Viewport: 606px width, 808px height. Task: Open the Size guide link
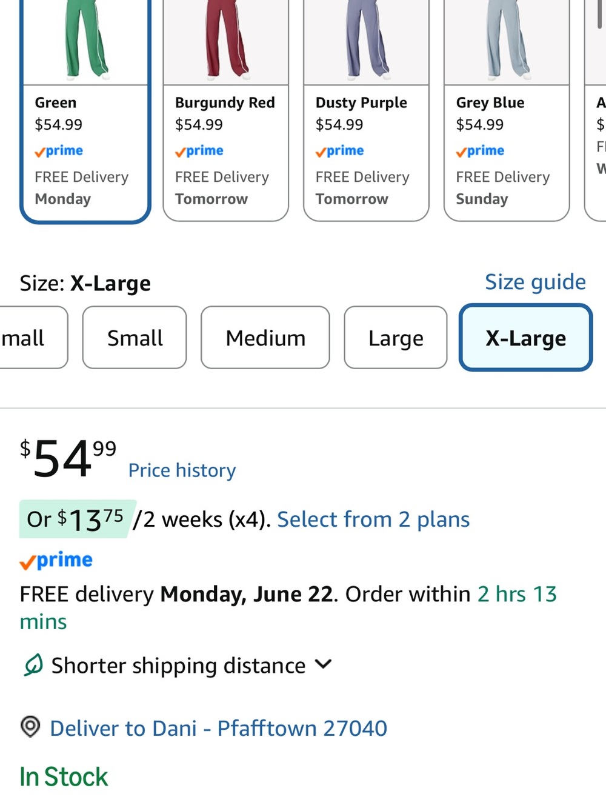tap(535, 282)
